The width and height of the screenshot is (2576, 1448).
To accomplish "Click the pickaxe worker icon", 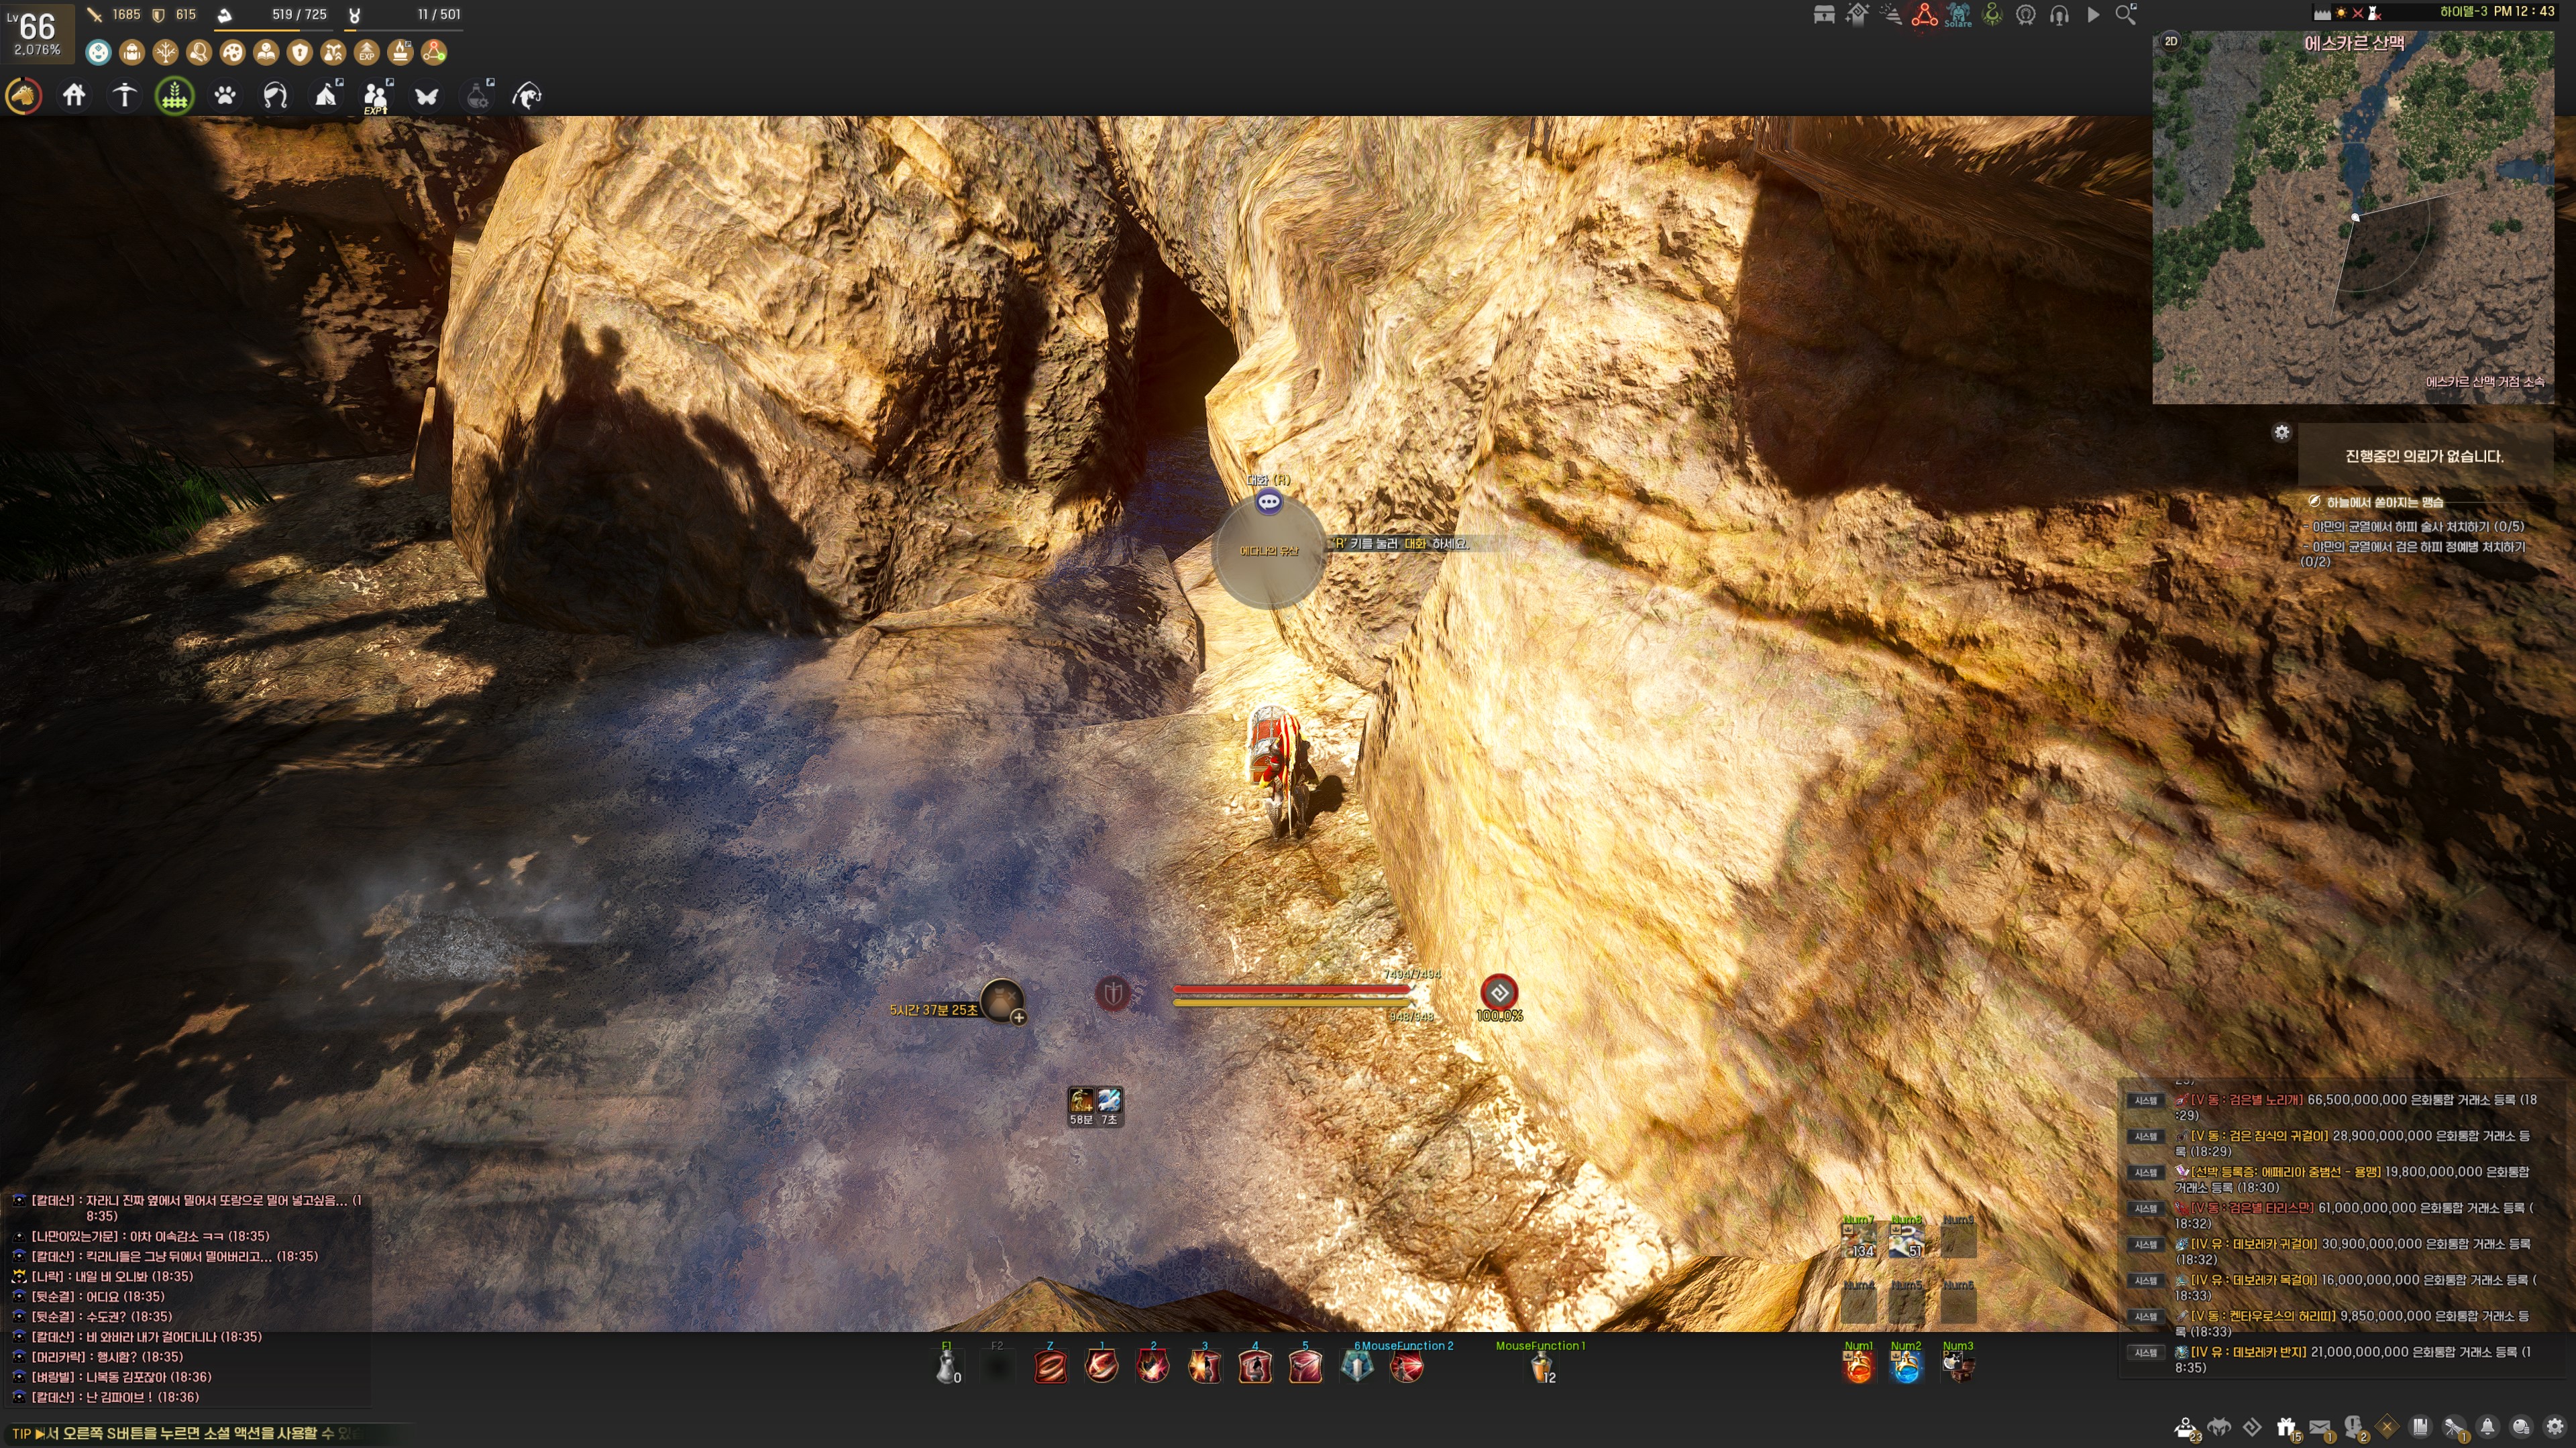I will [124, 96].
